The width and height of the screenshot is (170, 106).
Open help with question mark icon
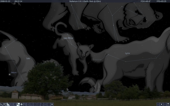pos(49,104)
